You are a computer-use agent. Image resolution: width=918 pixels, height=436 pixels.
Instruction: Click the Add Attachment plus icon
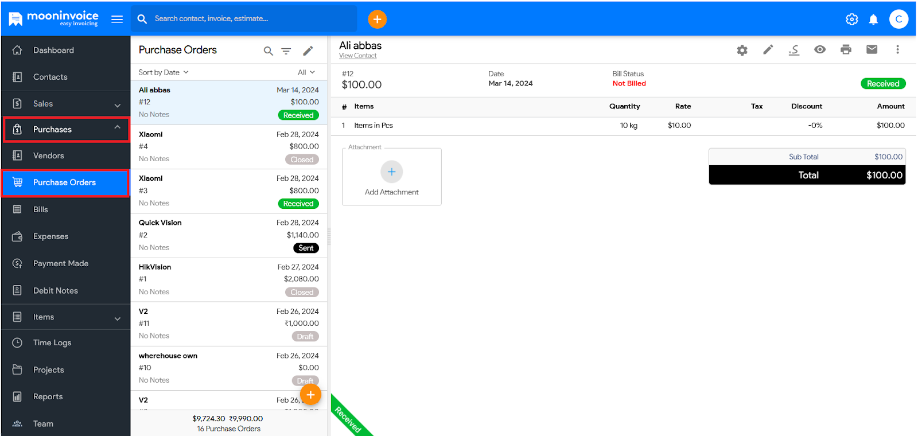[x=392, y=172]
